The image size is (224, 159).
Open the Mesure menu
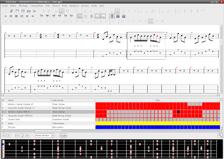pos(56,6)
